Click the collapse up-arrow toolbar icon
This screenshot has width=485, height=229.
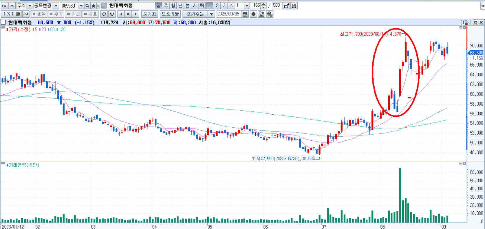click(12, 6)
